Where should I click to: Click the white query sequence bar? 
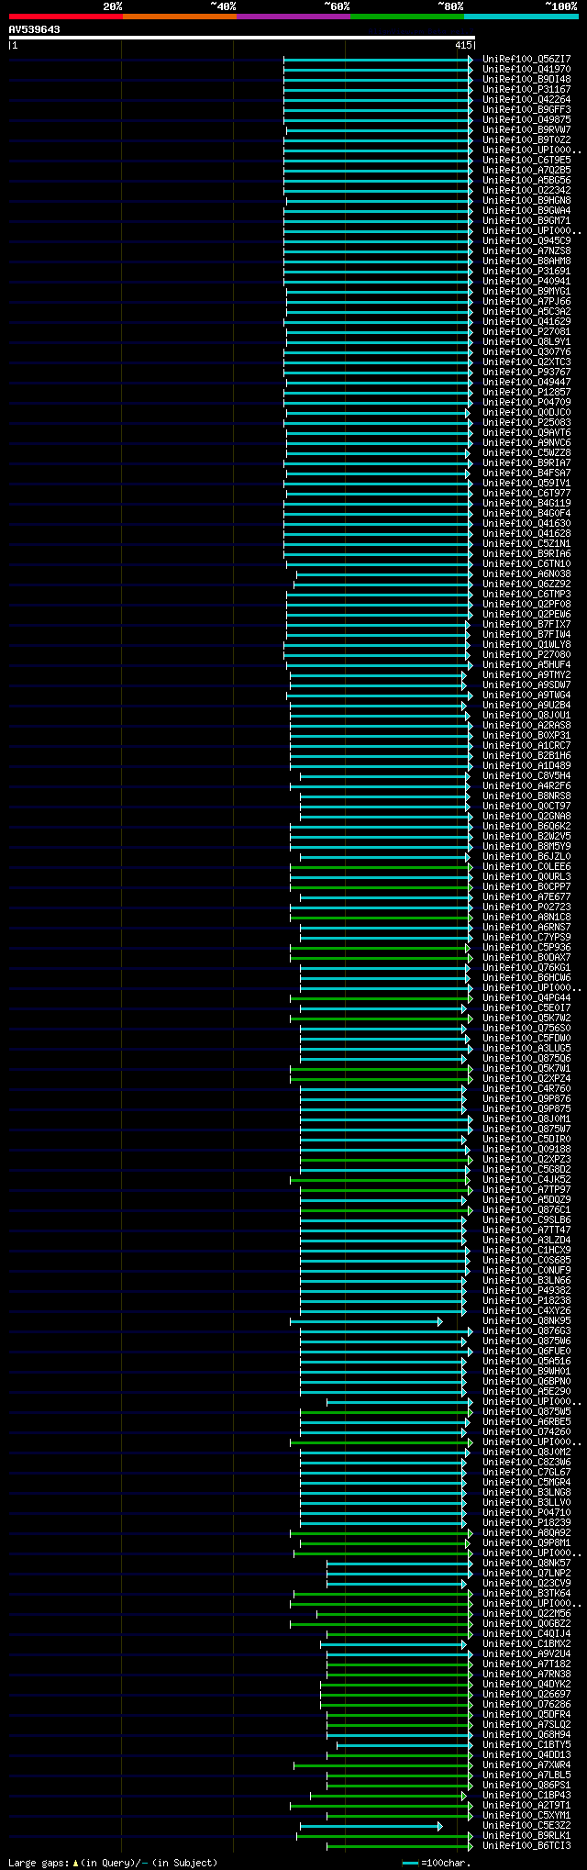coord(241,38)
